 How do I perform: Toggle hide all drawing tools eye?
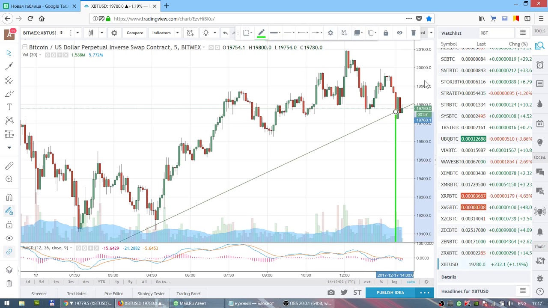(9, 238)
